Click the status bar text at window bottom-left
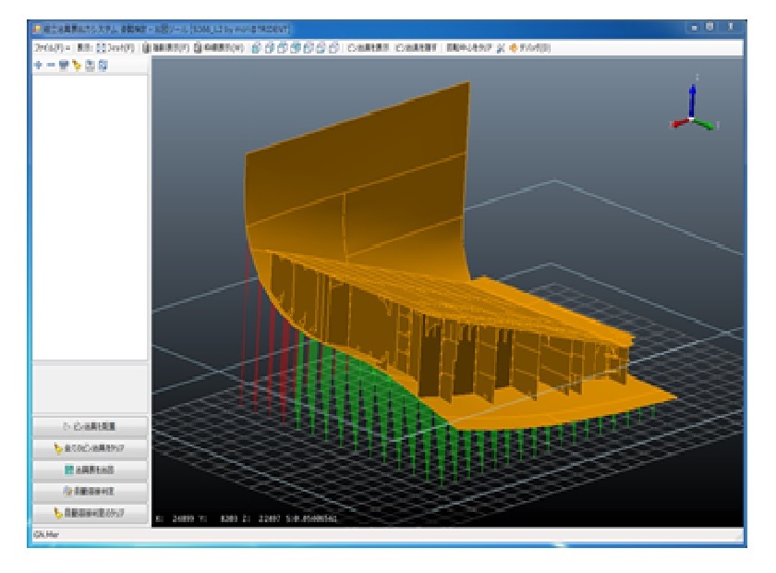This screenshot has height=573, width=776. click(46, 535)
